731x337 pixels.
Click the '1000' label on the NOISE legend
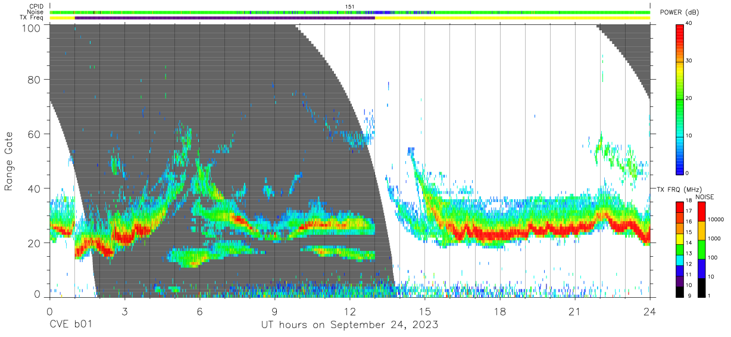[x=714, y=238]
